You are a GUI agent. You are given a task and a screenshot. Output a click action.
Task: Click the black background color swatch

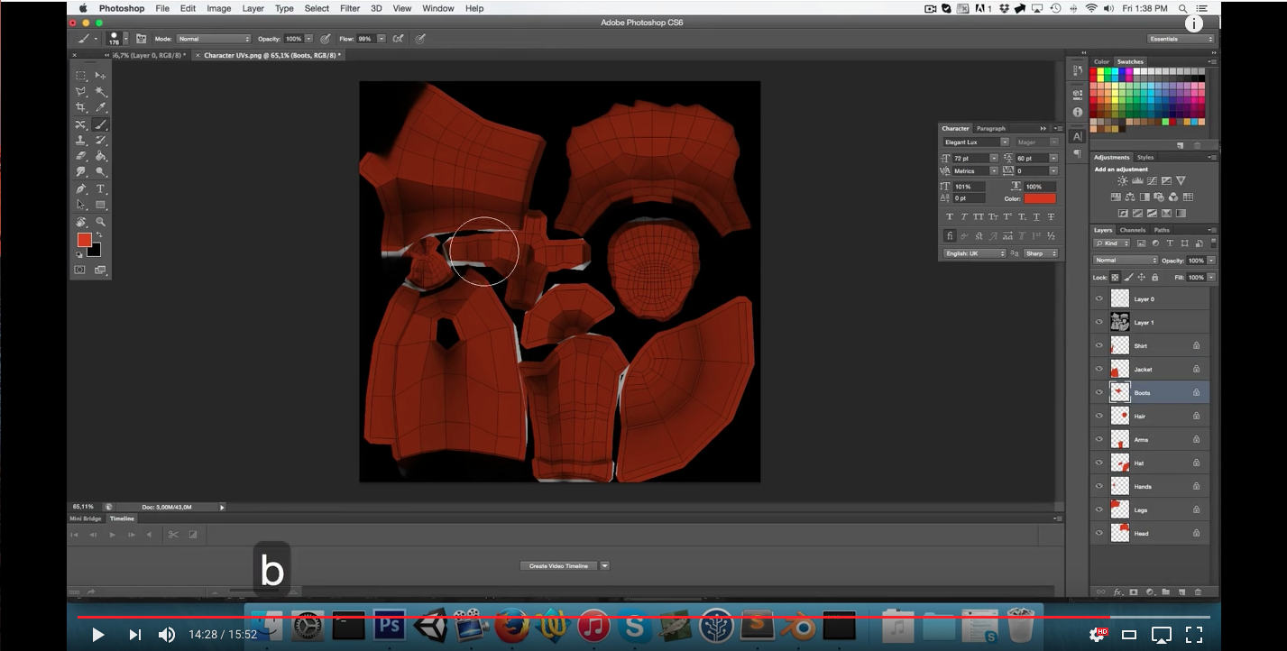(x=96, y=252)
